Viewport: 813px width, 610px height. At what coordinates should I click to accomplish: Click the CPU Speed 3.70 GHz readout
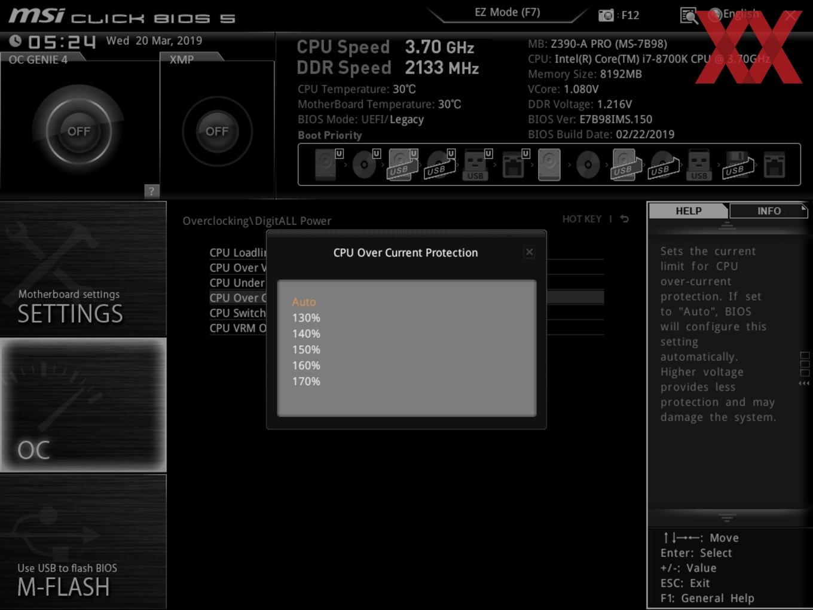386,47
